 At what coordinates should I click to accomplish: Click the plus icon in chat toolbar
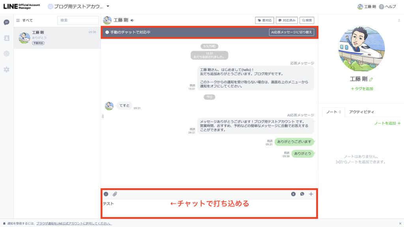tap(311, 194)
